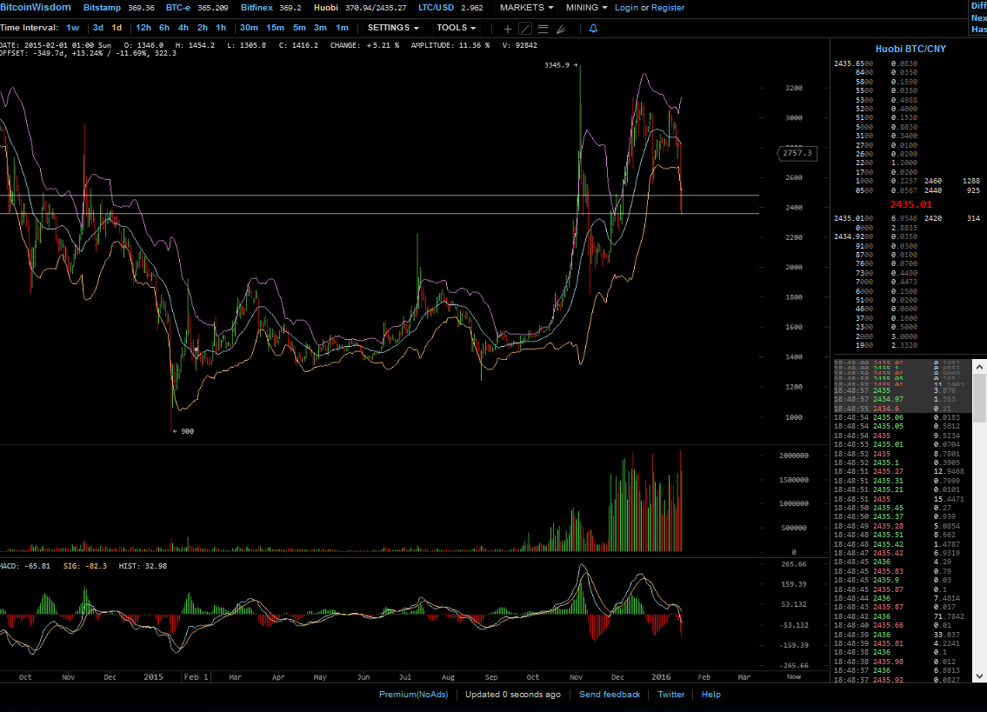Screen dimensions: 987x712
Task: Set time interval to 2h
Action: (202, 28)
